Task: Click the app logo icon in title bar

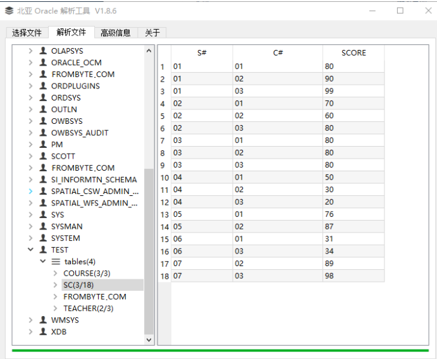Action: [9, 11]
